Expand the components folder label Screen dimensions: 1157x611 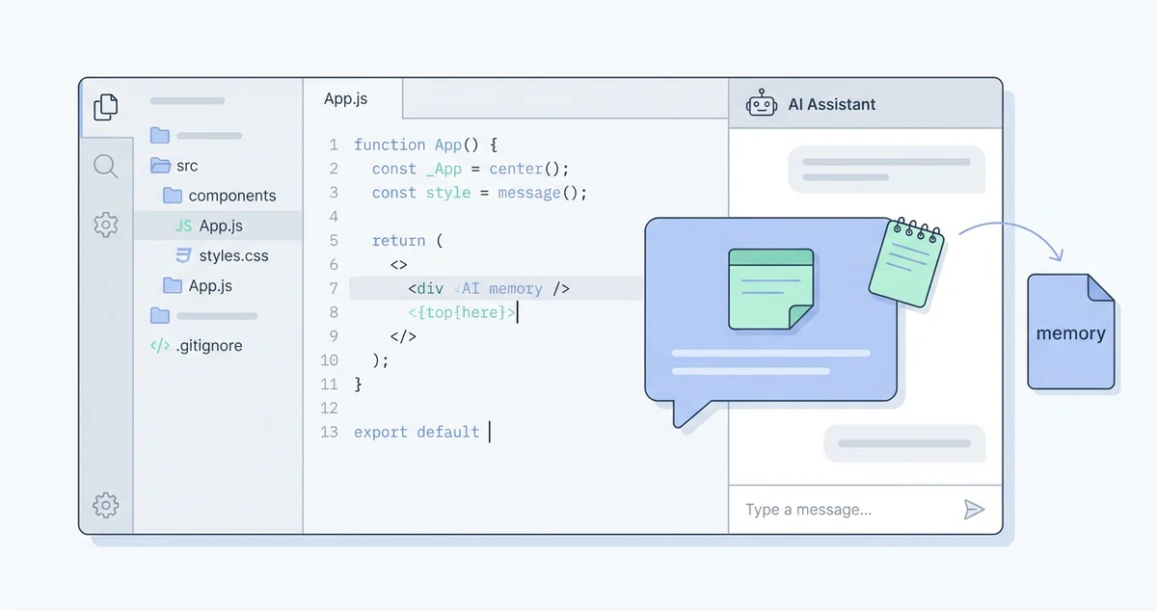(x=232, y=196)
